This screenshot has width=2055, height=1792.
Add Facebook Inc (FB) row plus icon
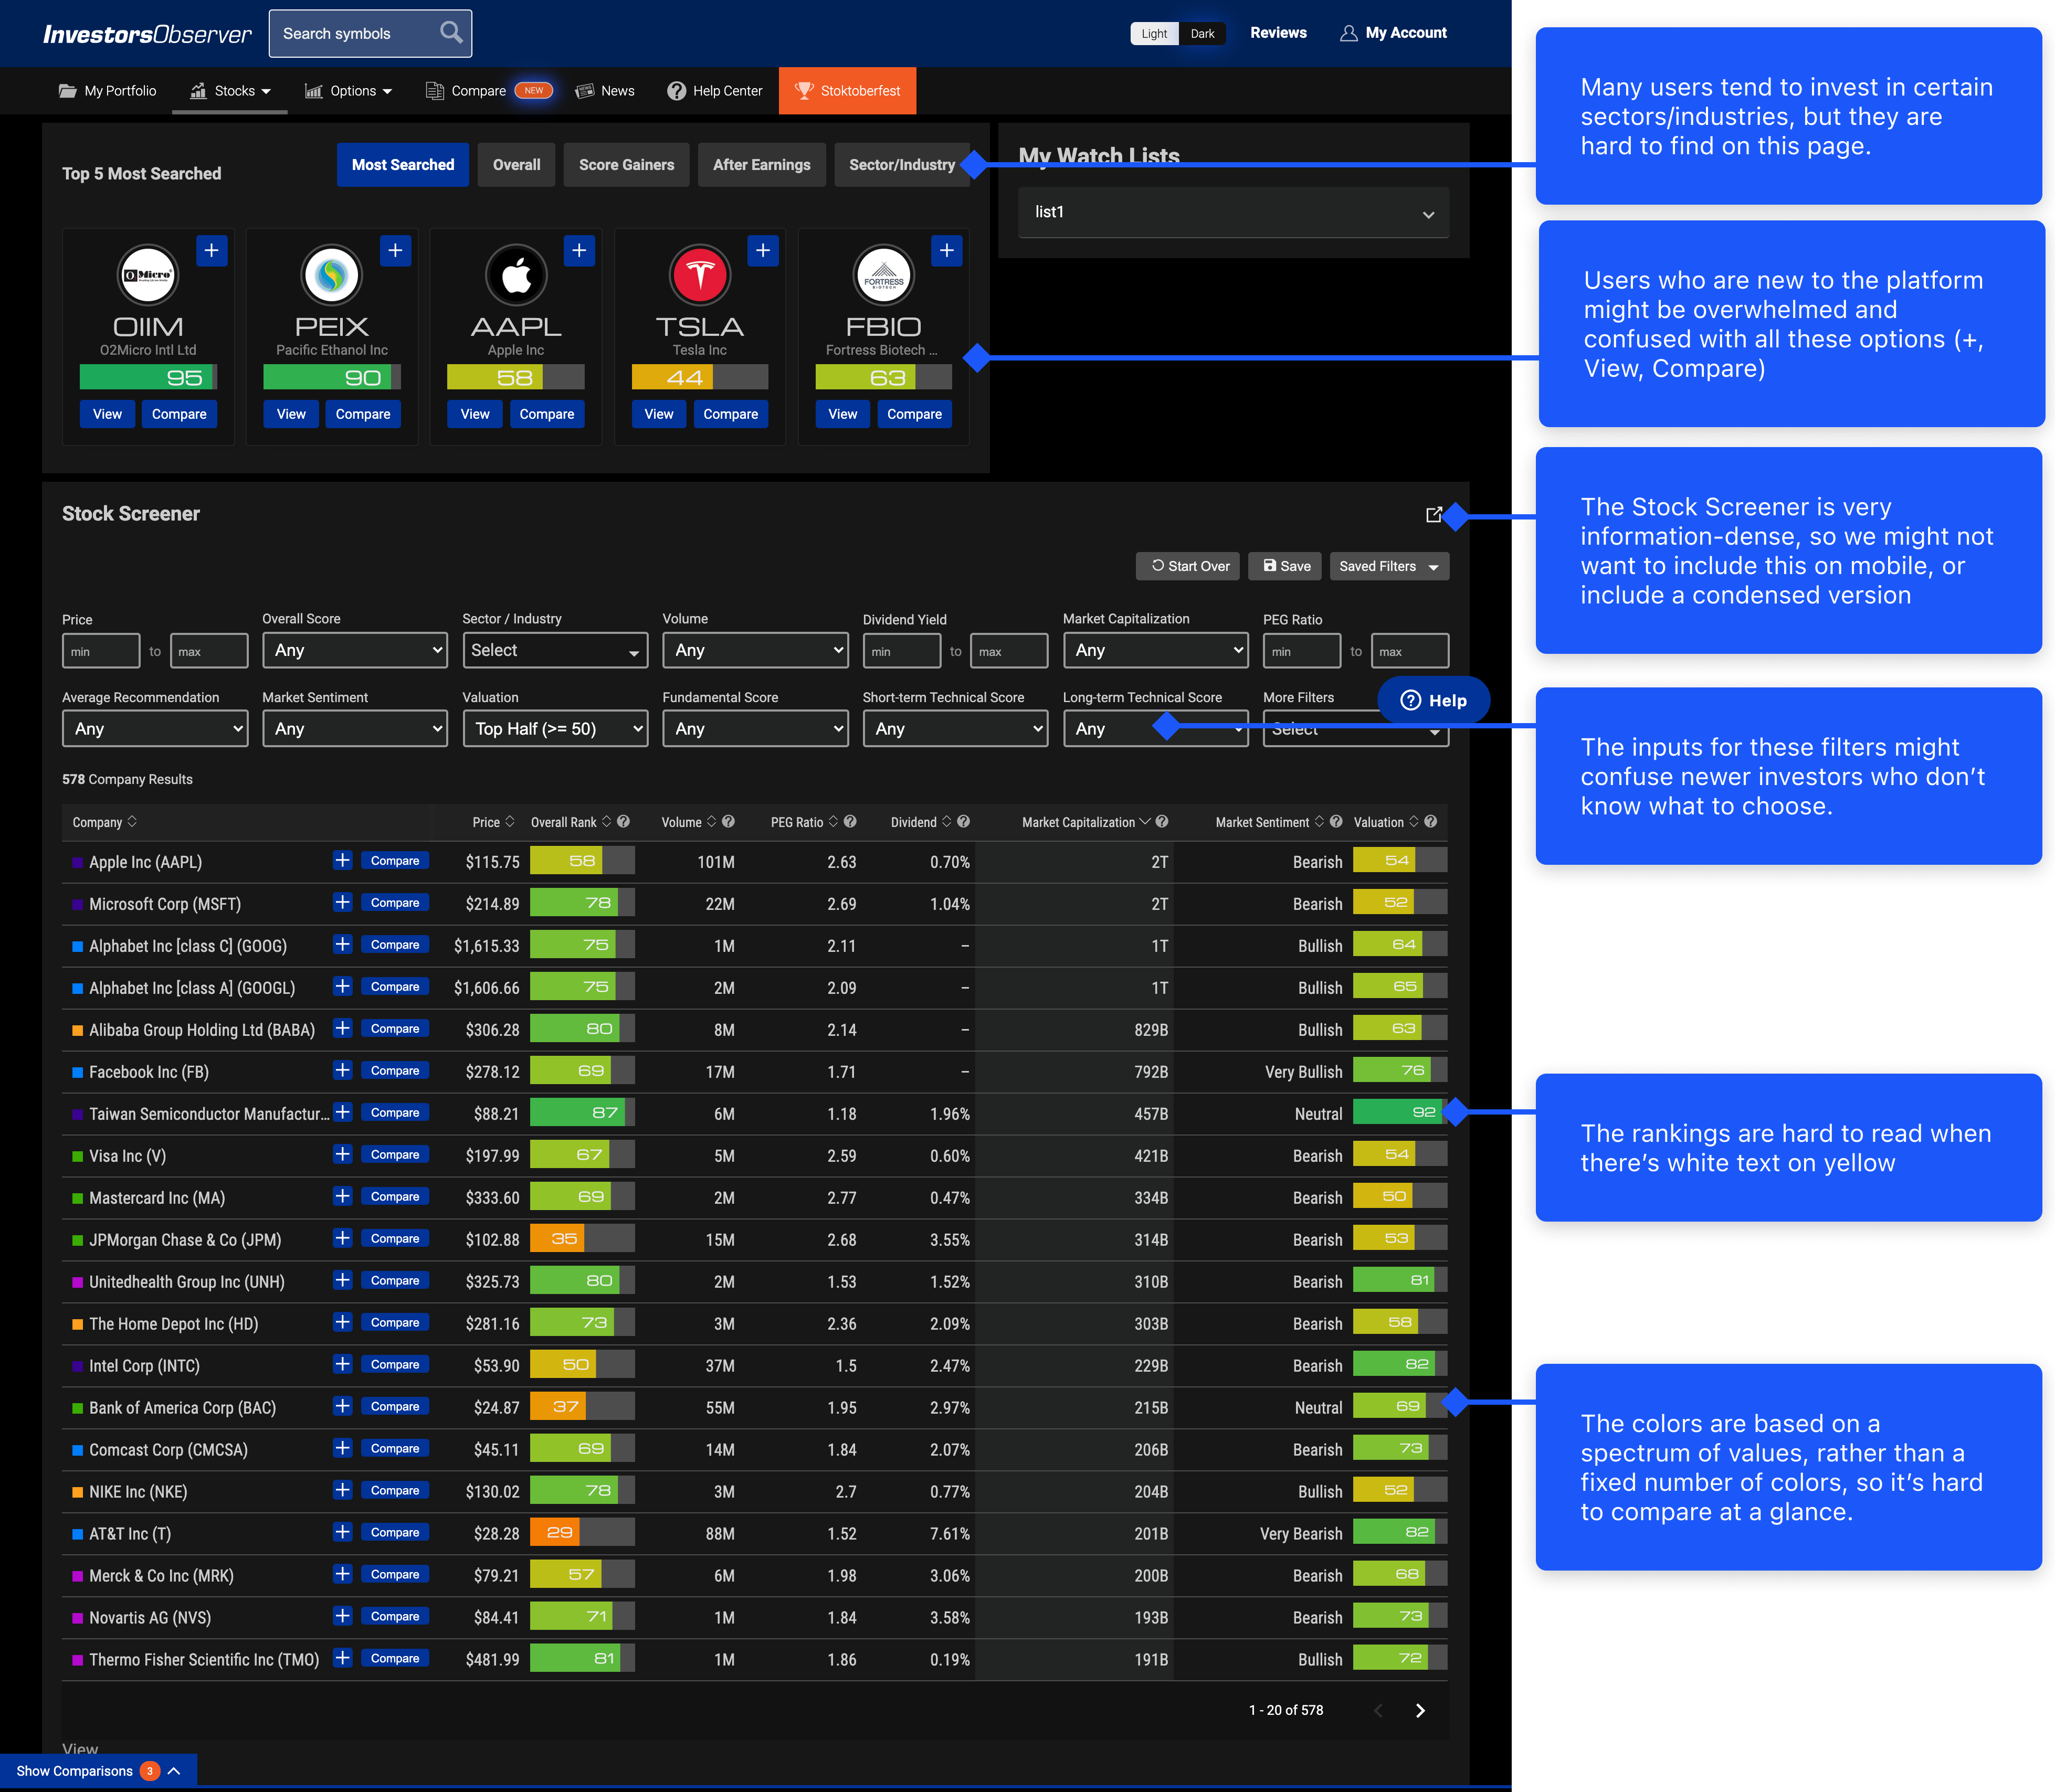[342, 1070]
